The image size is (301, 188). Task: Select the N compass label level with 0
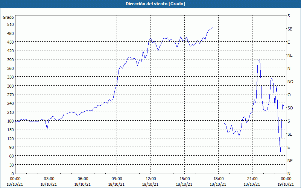(289, 174)
